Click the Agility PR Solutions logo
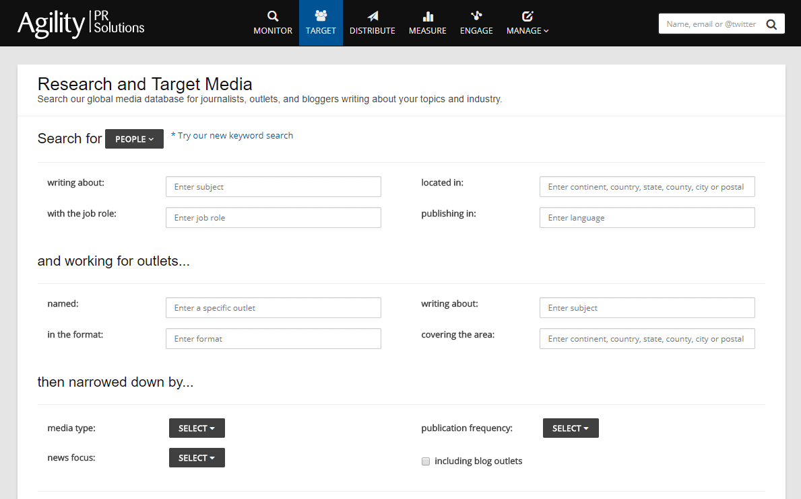 click(80, 23)
